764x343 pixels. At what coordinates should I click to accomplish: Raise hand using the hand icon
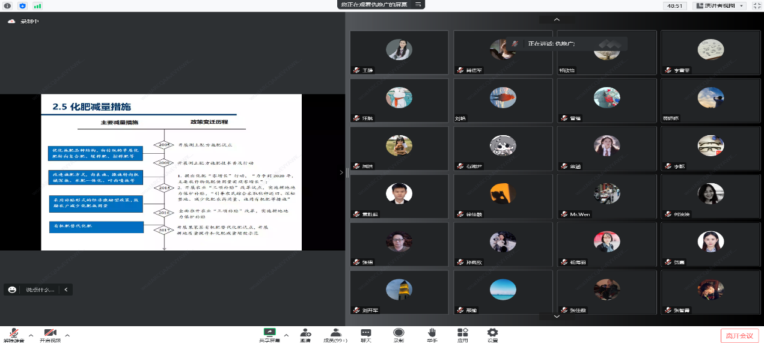pos(432,333)
